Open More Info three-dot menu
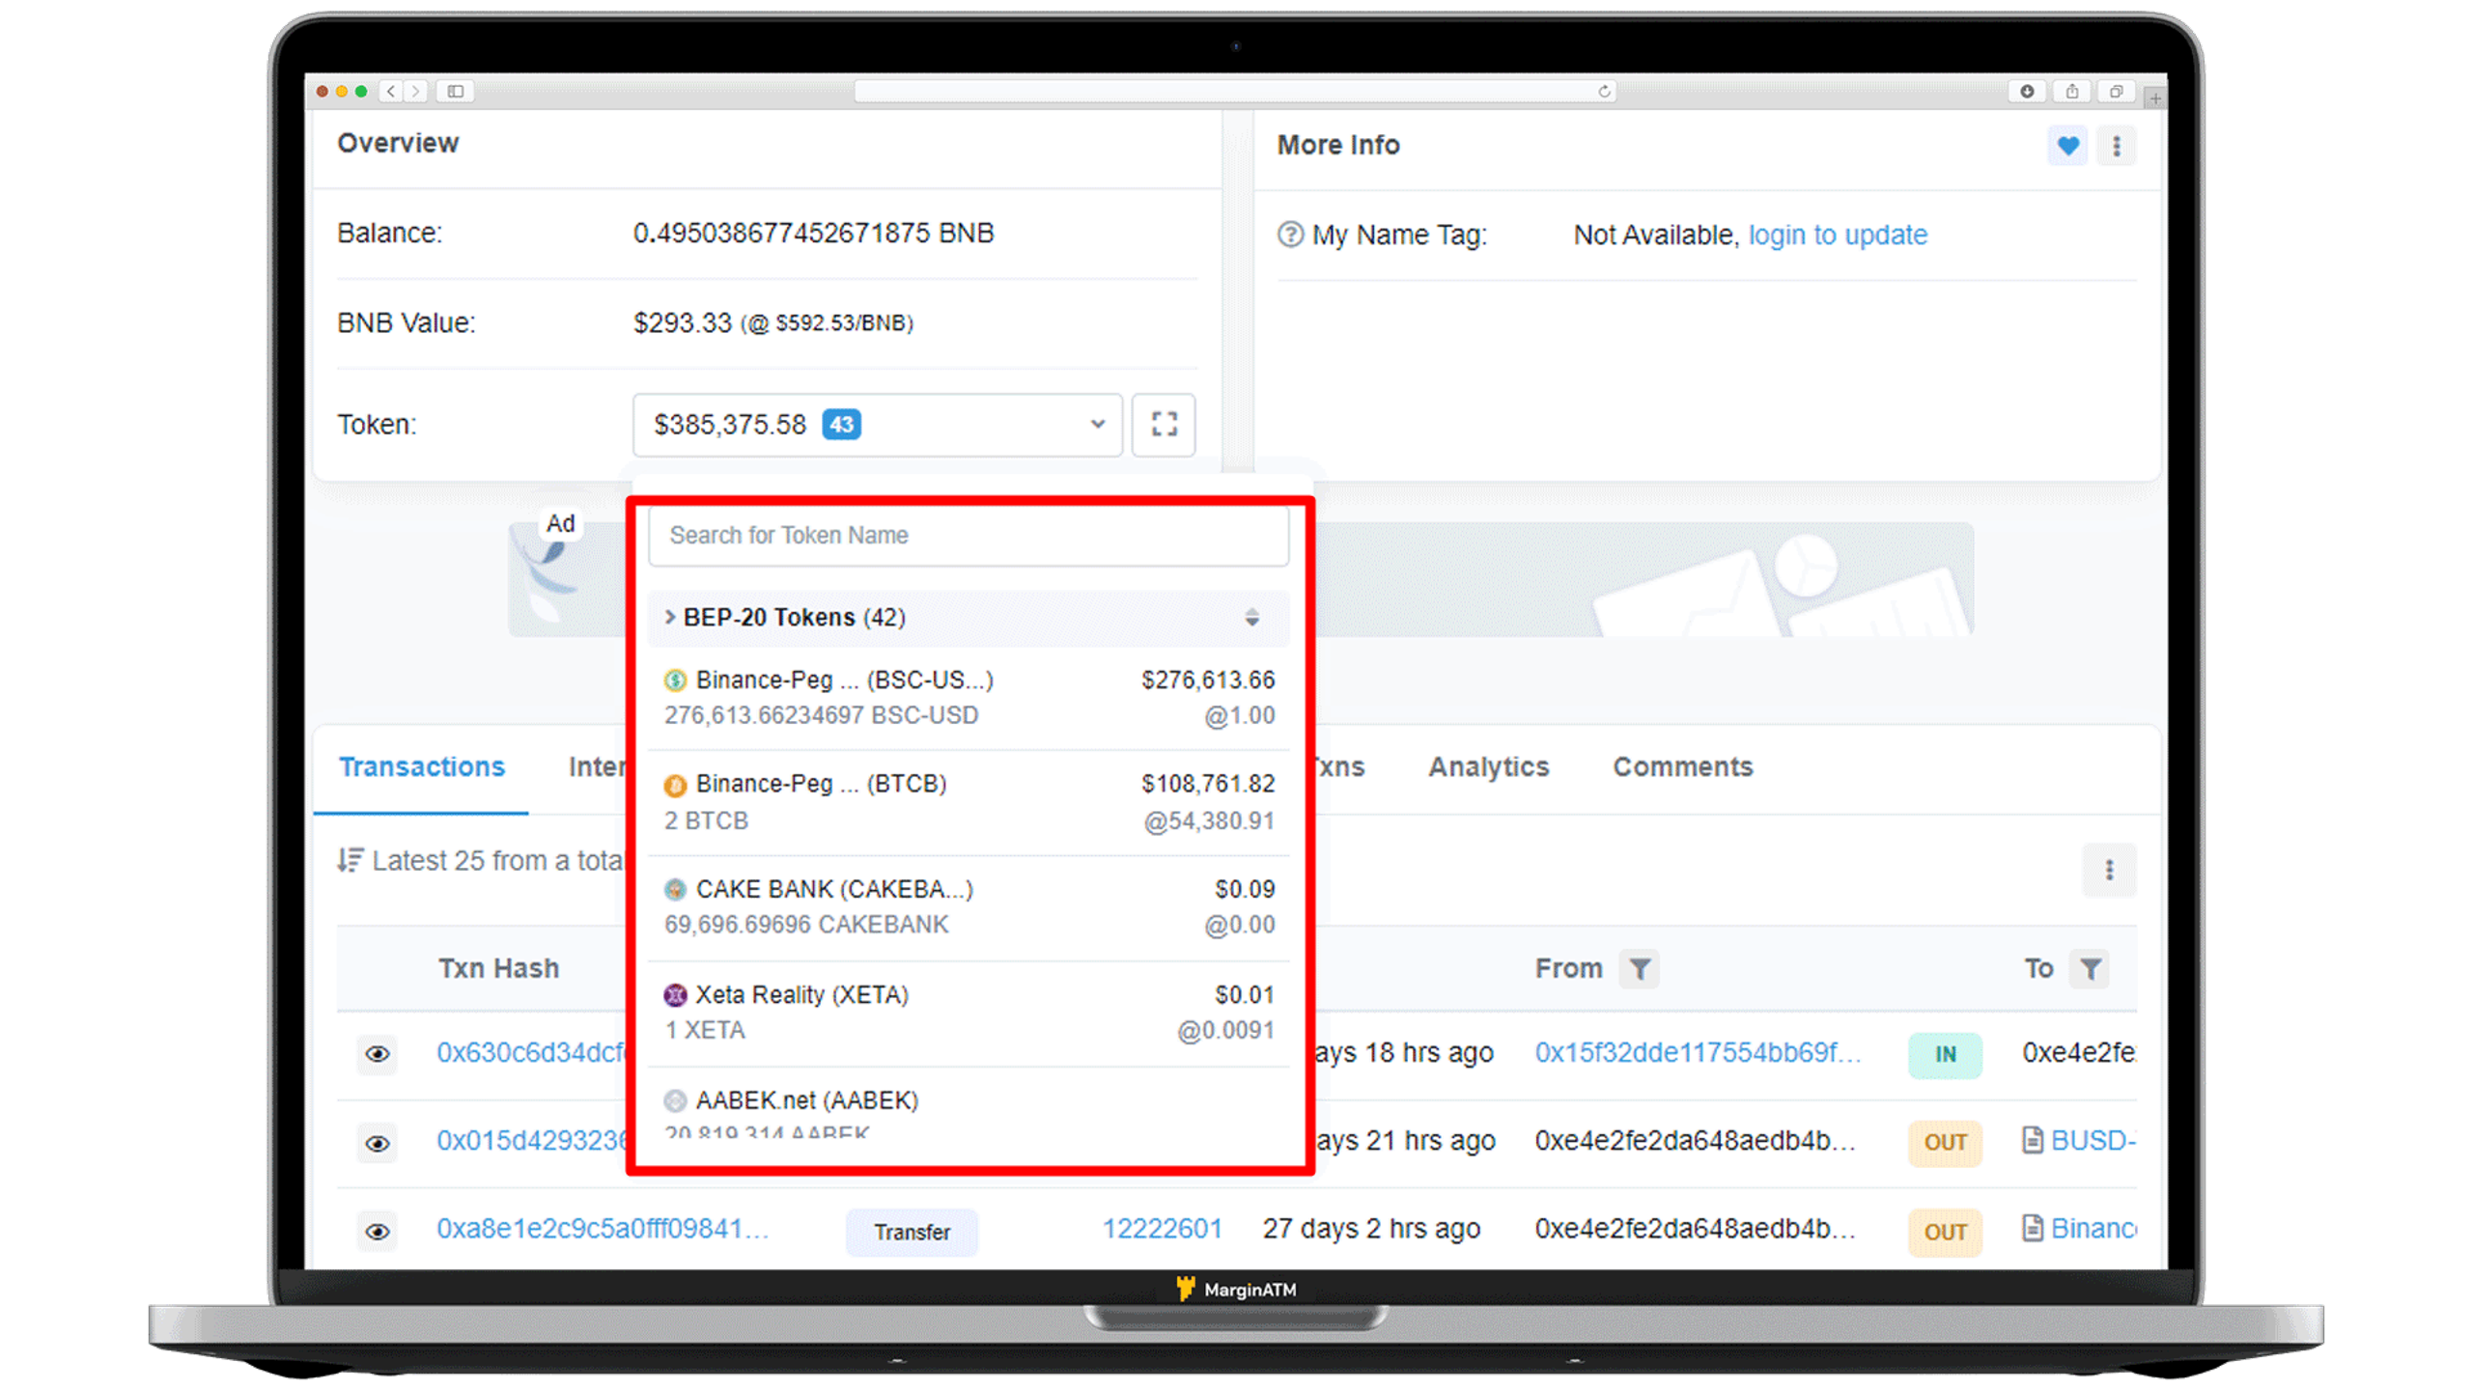The height and width of the screenshot is (1390, 2472). (2117, 146)
